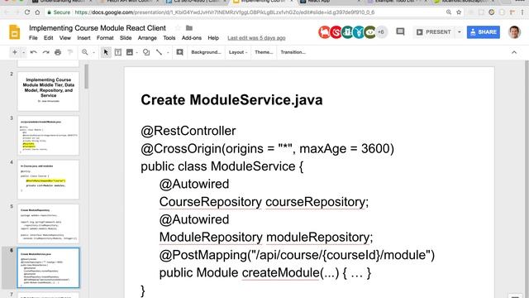The width and height of the screenshot is (529, 298).
Task: Expand the line type dropdown arrow
Action: point(168,52)
